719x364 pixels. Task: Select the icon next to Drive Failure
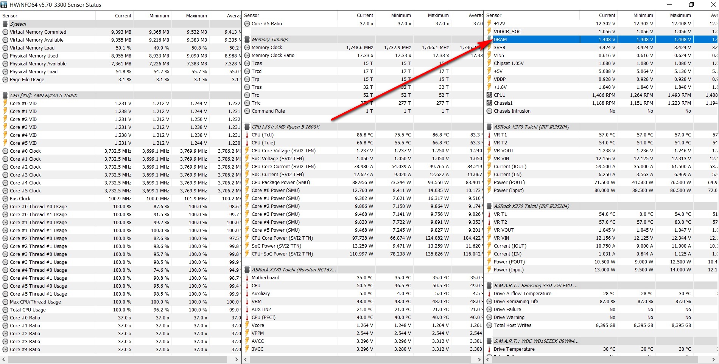click(x=489, y=310)
